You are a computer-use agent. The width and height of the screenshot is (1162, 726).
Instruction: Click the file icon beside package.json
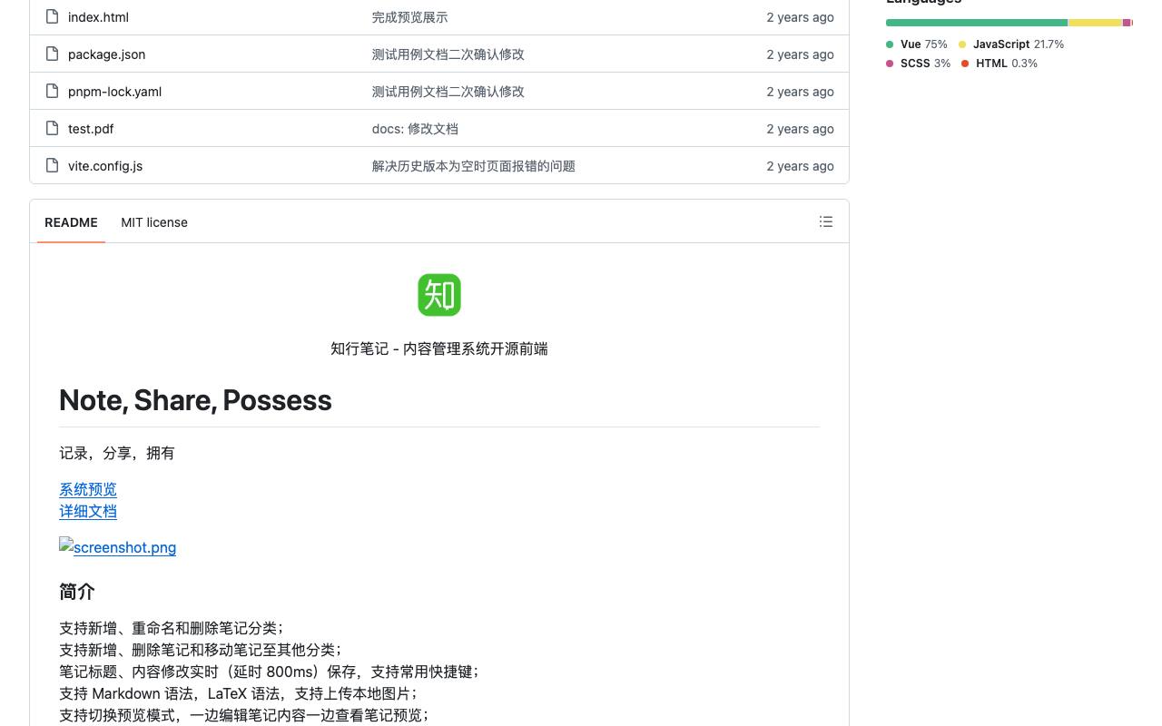(x=53, y=54)
